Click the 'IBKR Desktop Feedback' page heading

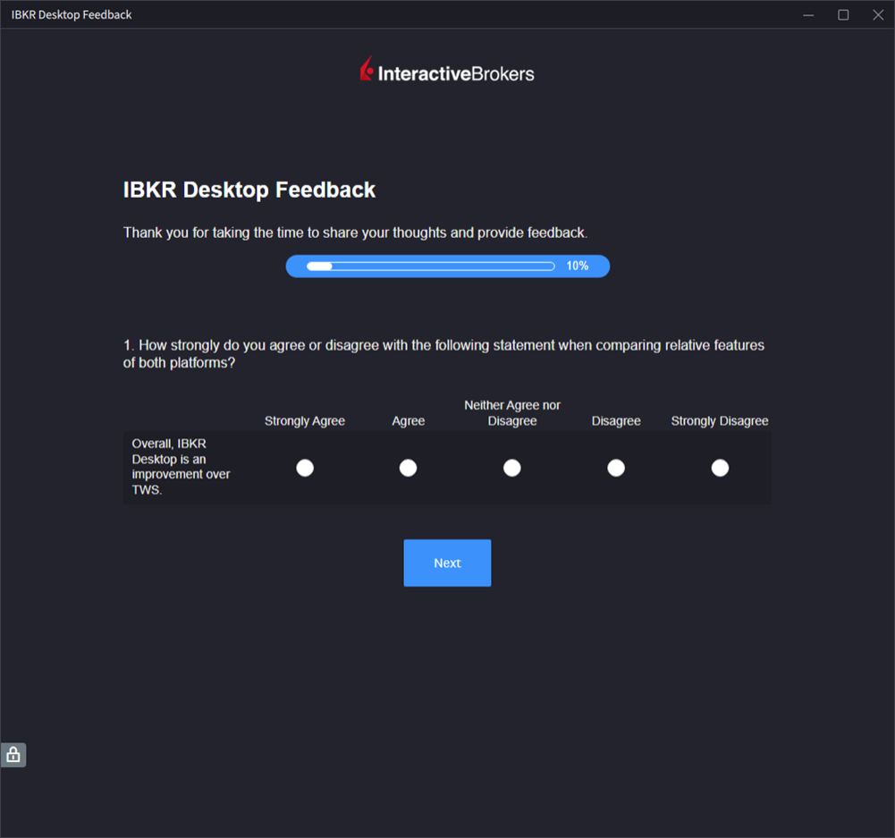249,190
